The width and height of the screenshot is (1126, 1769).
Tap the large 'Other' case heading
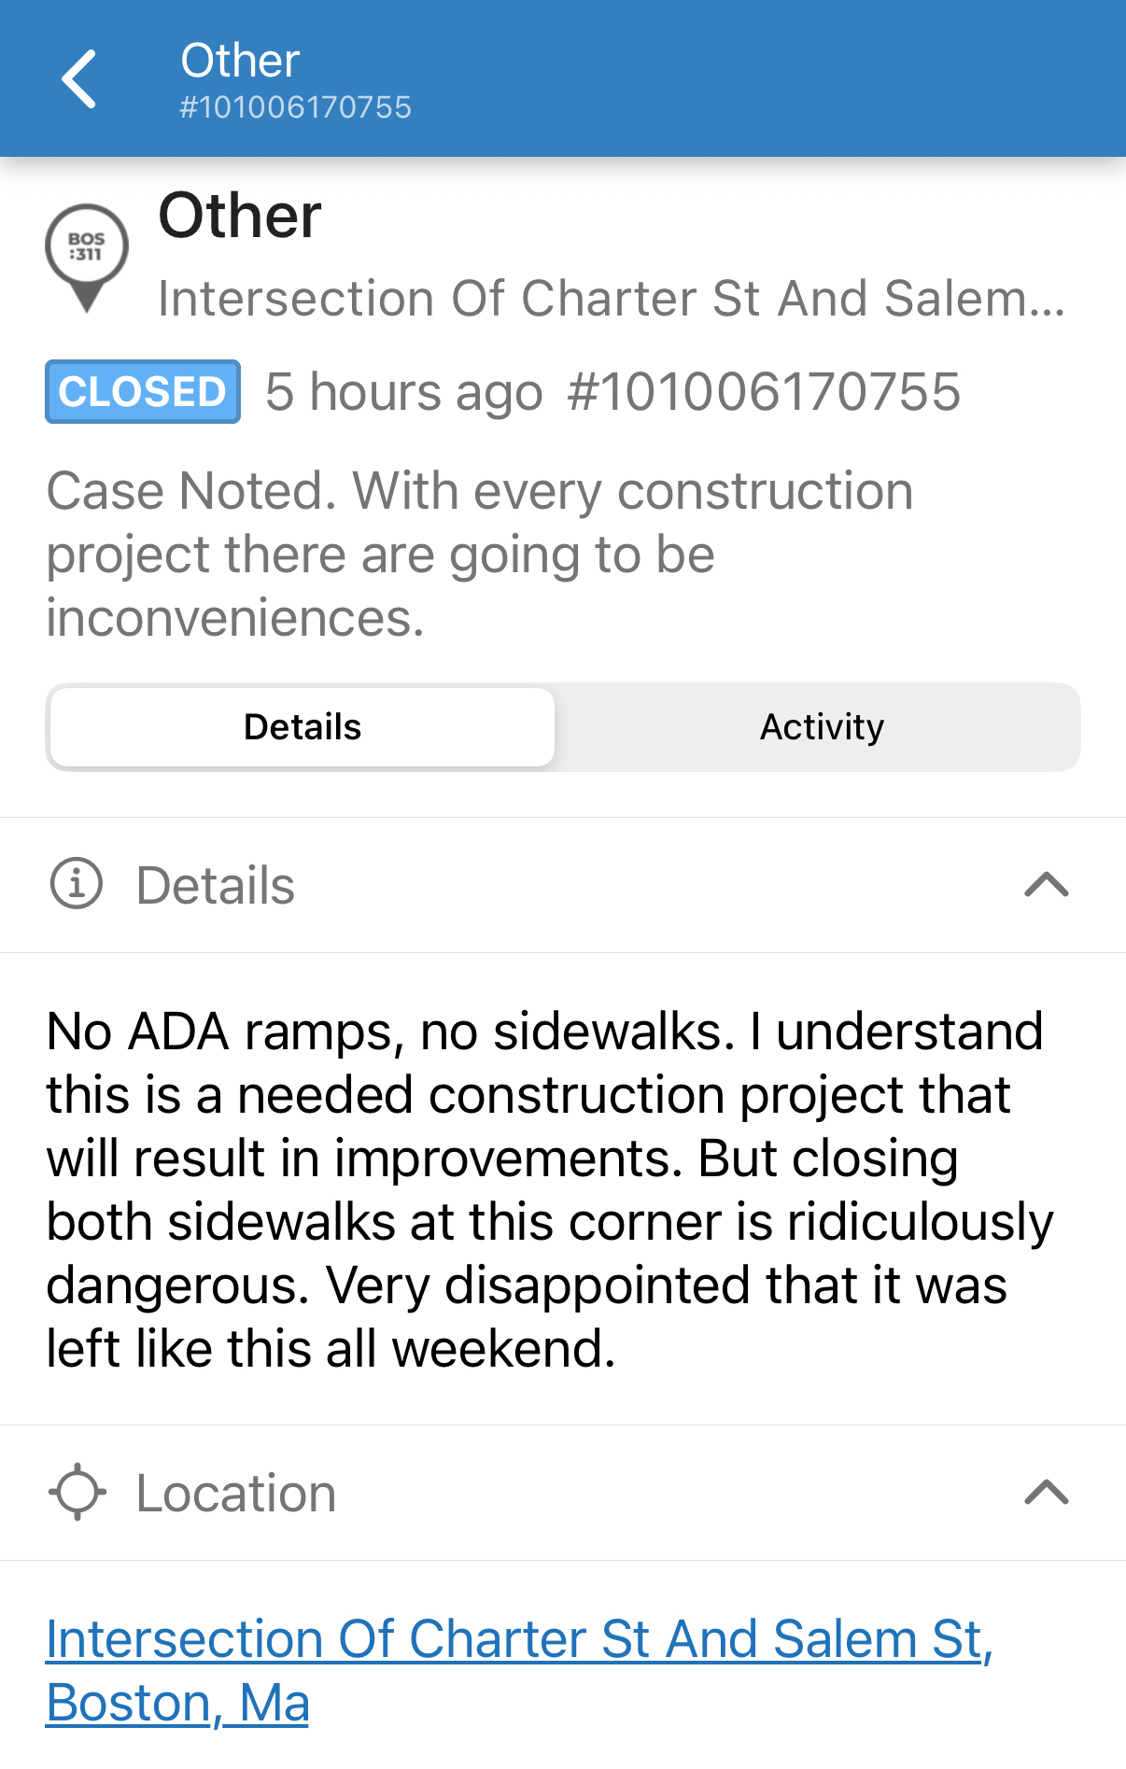coord(240,216)
